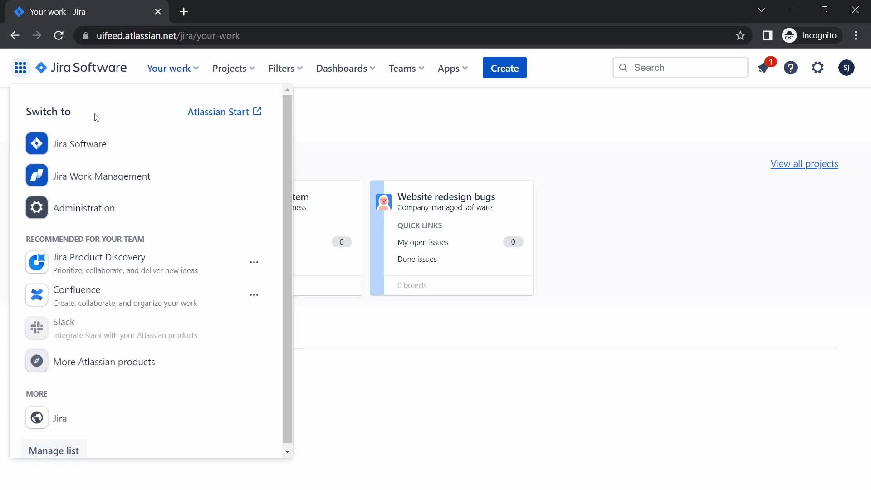Click the Jira Work Management icon
The width and height of the screenshot is (871, 490).
coord(36,175)
